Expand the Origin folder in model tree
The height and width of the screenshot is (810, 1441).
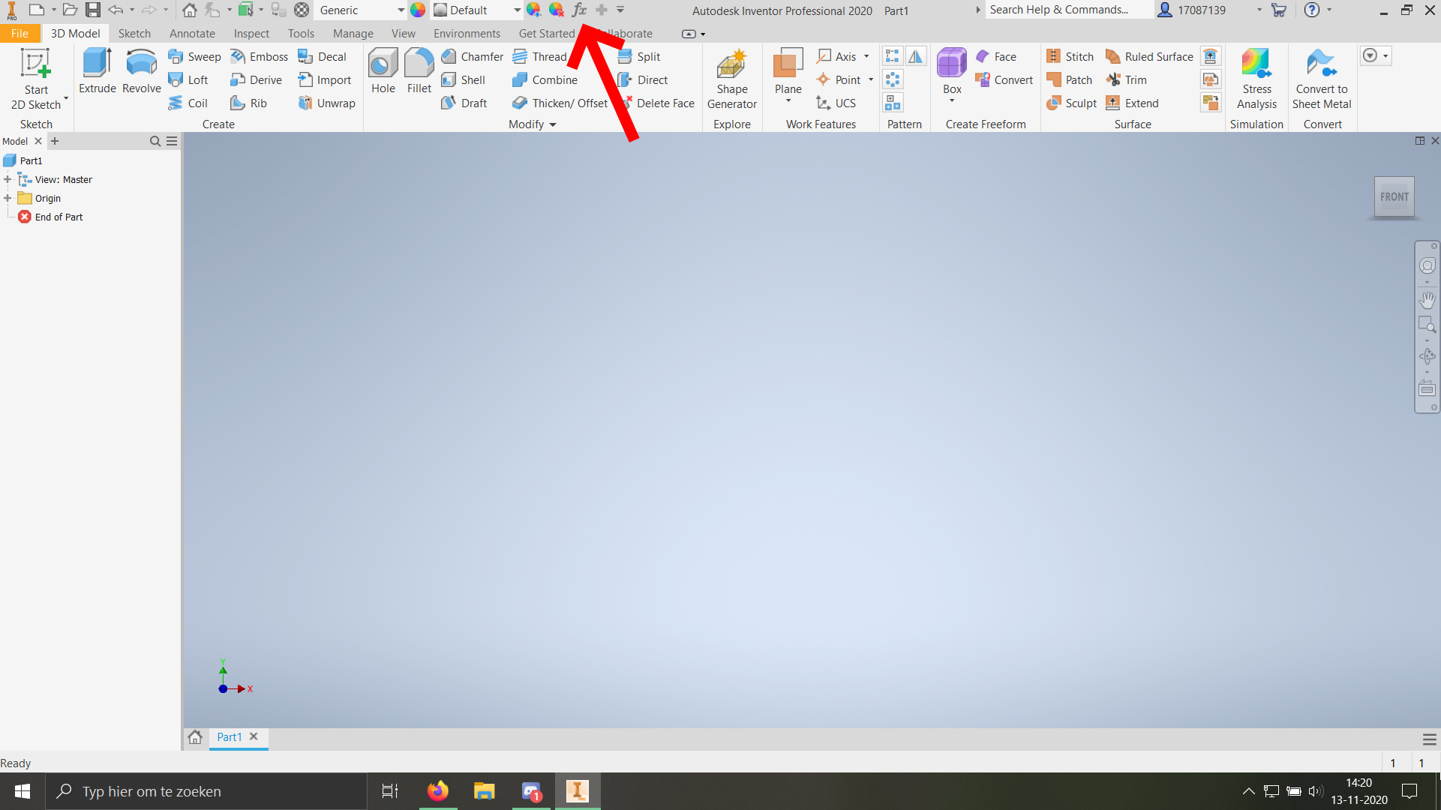(8, 198)
